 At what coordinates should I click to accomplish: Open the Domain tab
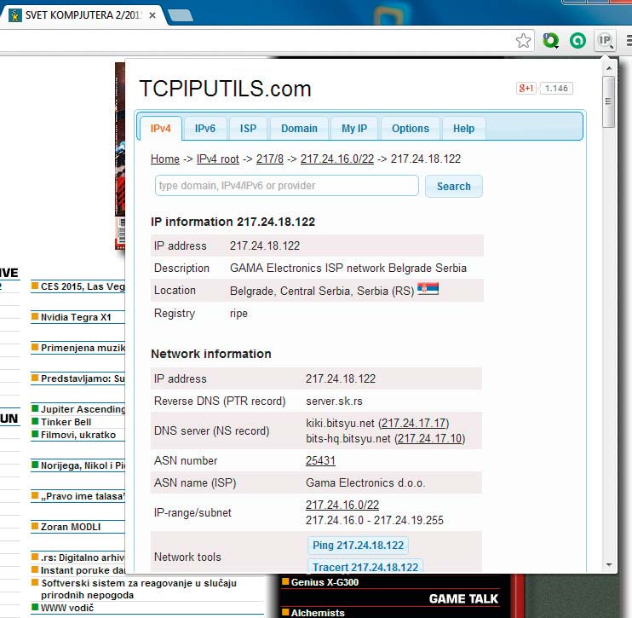(300, 129)
